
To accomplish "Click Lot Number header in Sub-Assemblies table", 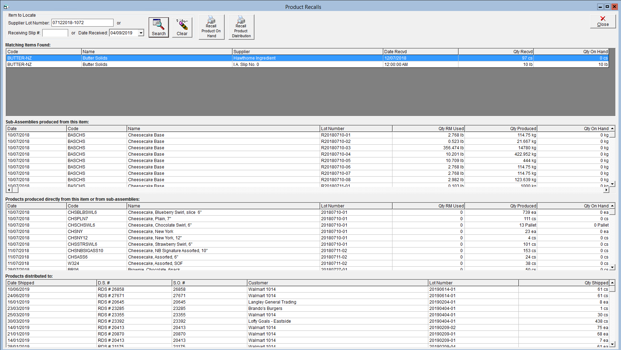I will pyautogui.click(x=356, y=129).
